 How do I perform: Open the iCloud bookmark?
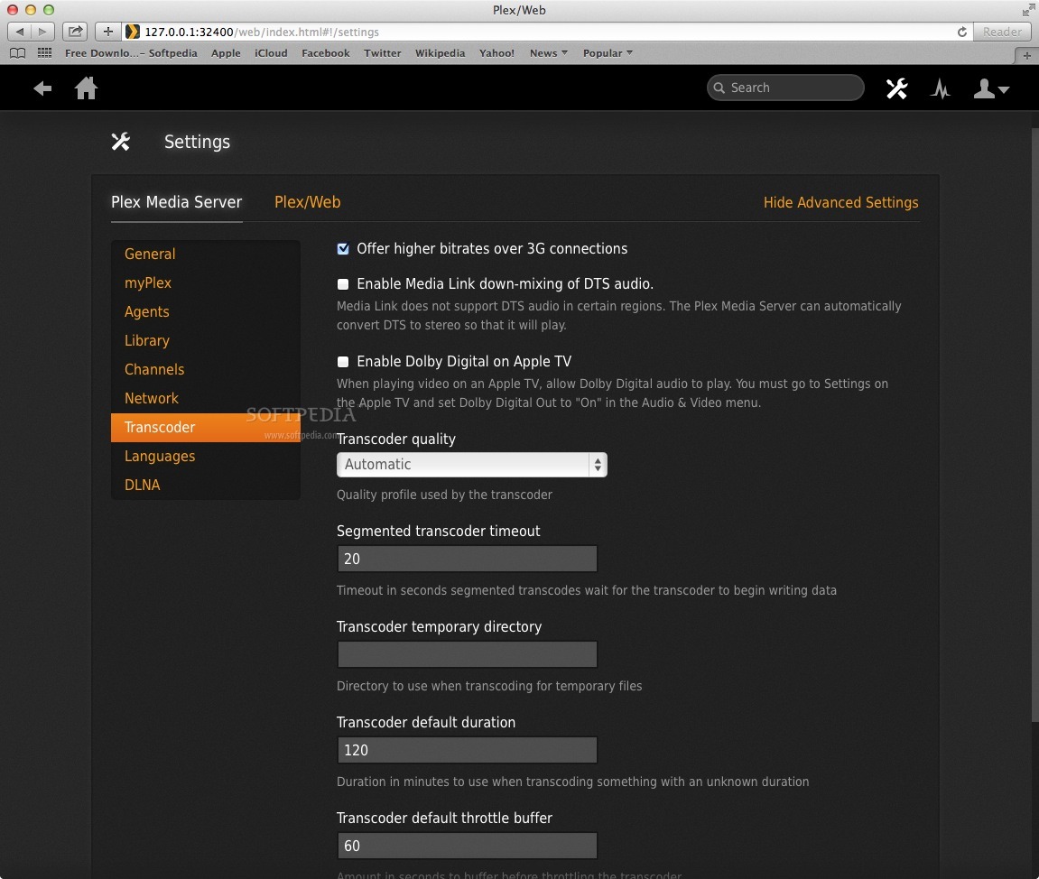tap(271, 53)
